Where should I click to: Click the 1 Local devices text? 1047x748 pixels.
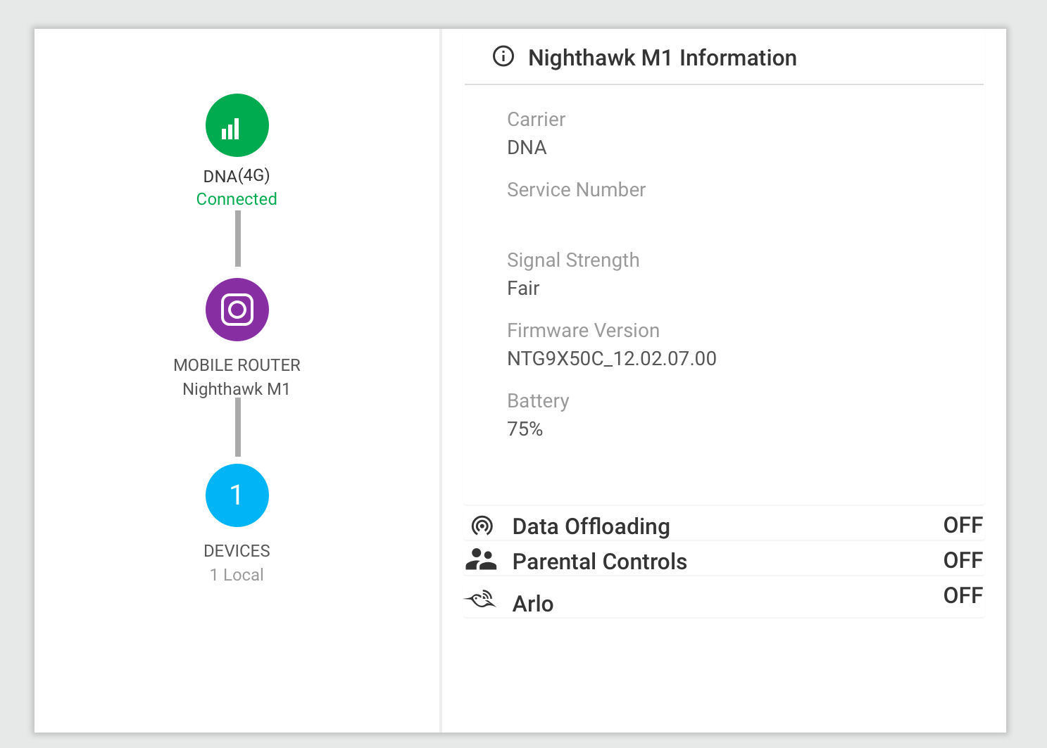[x=237, y=575]
